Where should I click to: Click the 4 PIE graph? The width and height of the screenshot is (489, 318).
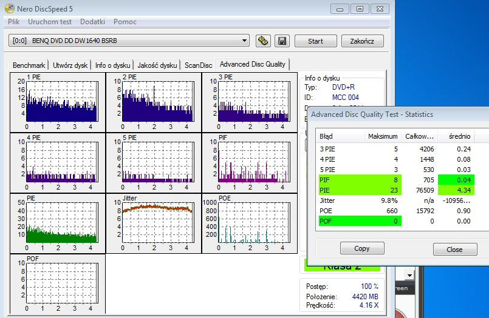tap(58, 163)
